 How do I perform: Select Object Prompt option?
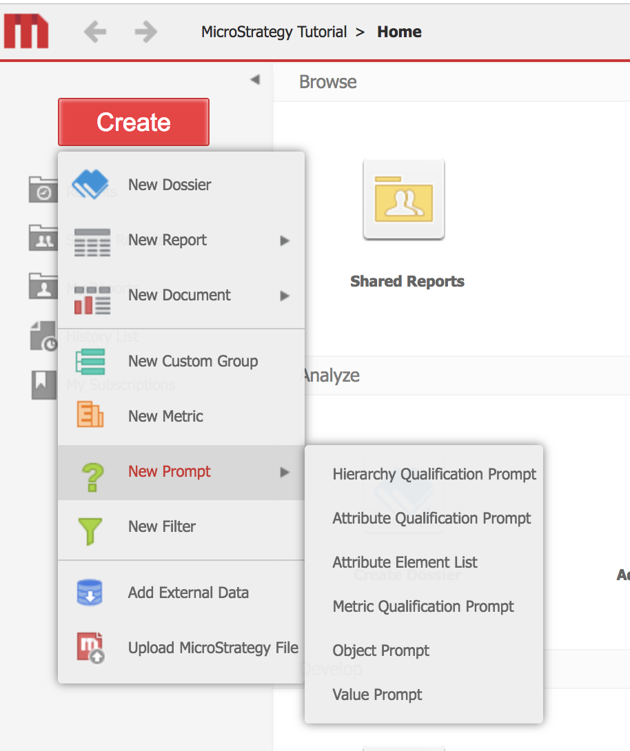coord(381,650)
